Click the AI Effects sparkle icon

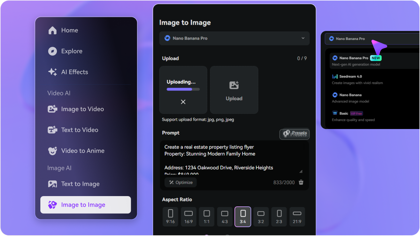click(52, 72)
